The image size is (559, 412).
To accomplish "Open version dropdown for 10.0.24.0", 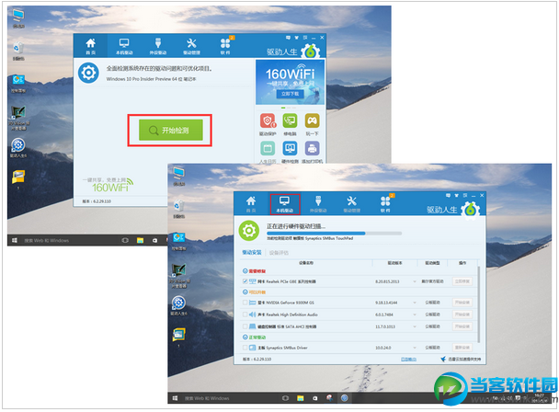I will (x=415, y=348).
